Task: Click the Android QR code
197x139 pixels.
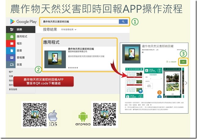Action: pyautogui.click(x=105, y=114)
